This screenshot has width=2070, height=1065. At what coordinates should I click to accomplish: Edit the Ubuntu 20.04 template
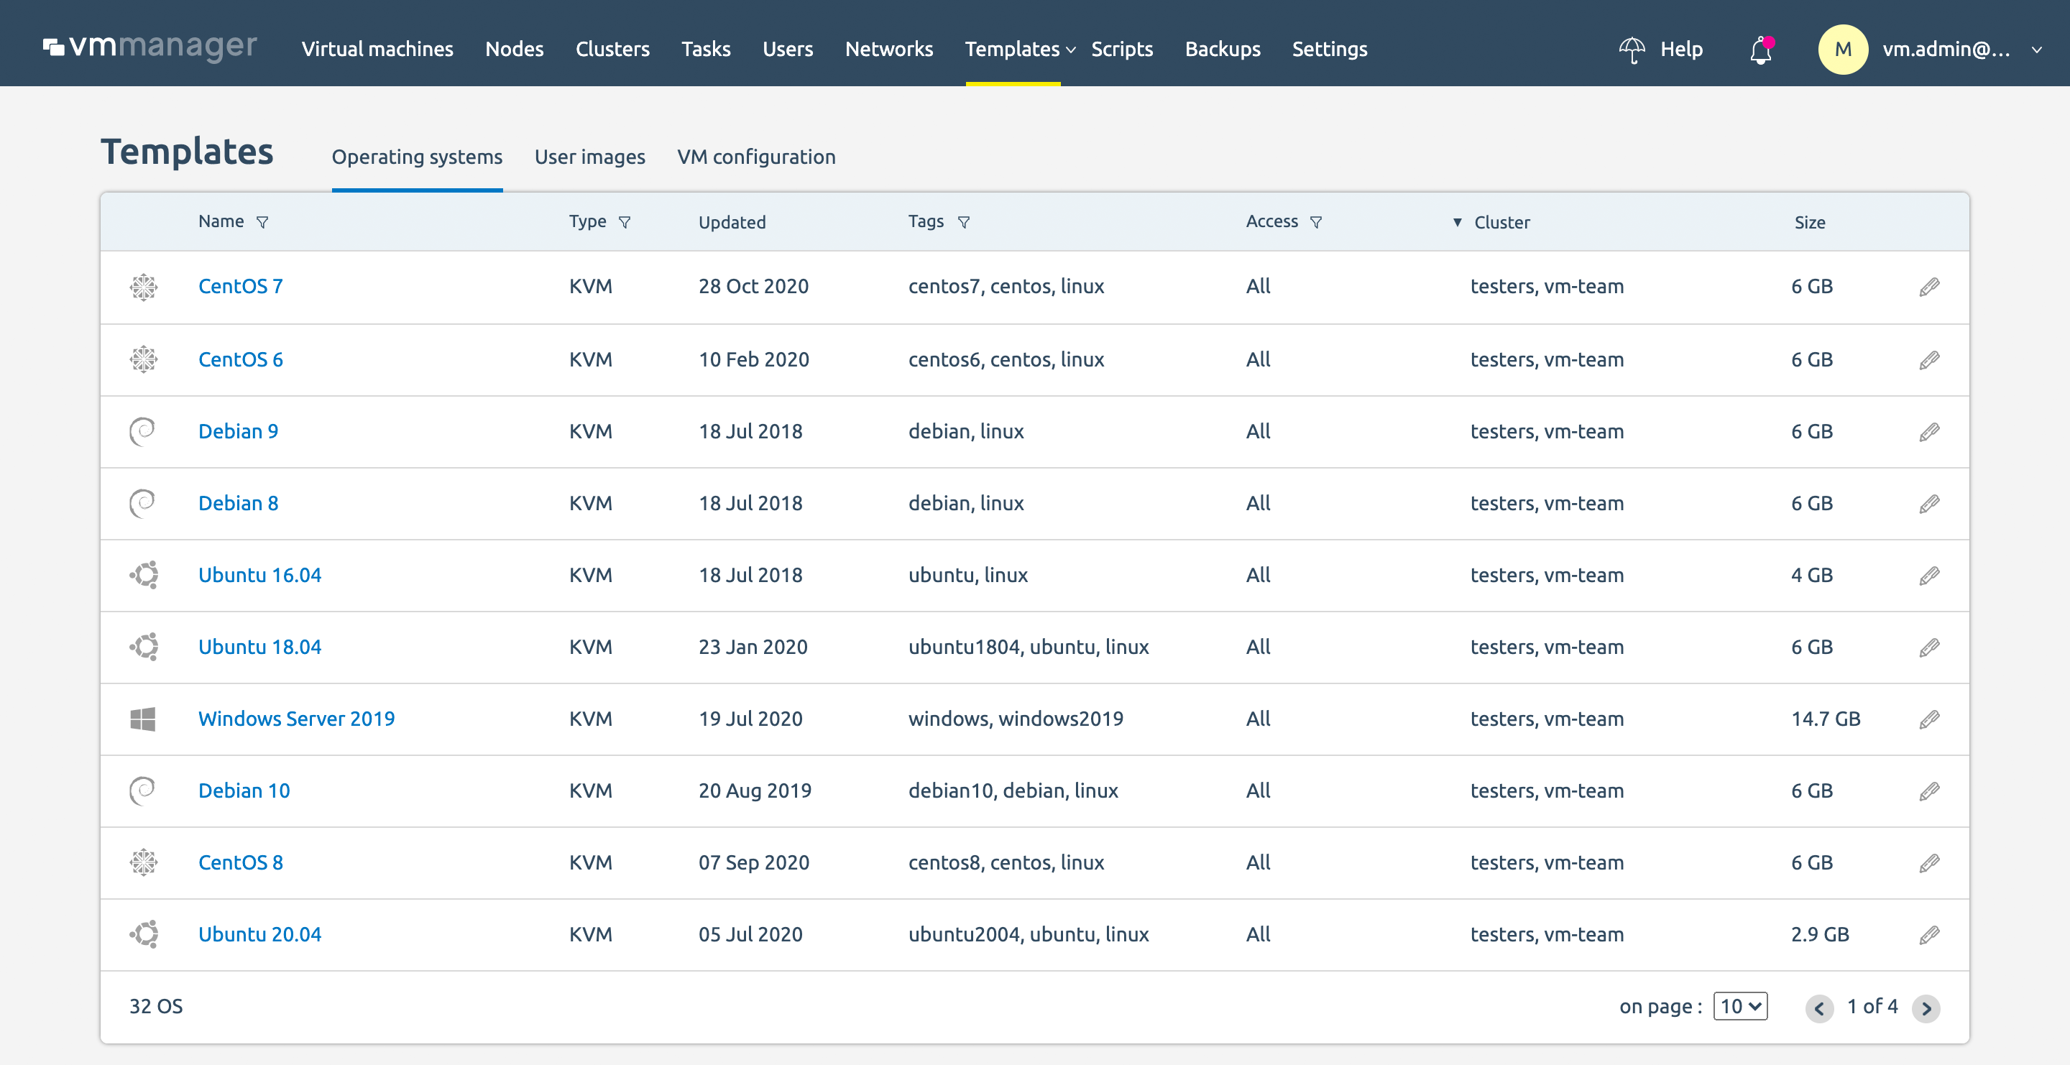1929,935
